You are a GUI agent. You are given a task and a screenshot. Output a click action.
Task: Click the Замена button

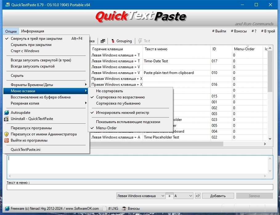pos(254,196)
